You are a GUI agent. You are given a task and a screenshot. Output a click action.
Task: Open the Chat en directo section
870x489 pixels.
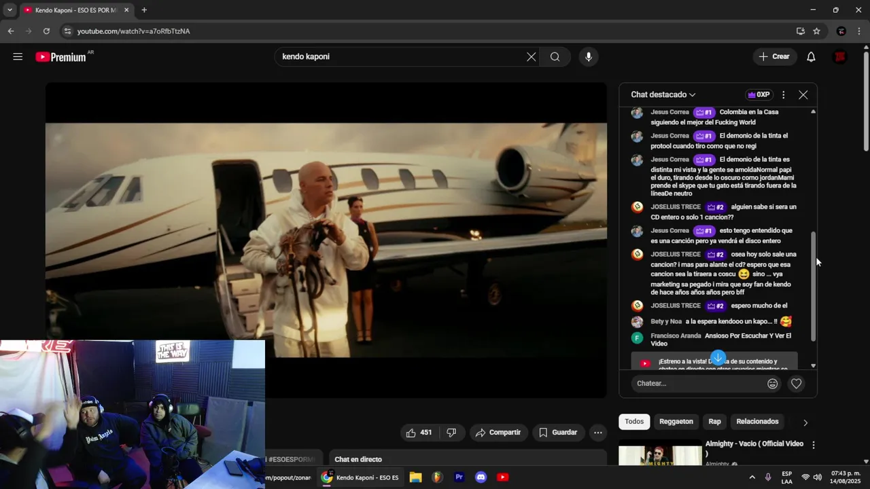[x=468, y=459]
